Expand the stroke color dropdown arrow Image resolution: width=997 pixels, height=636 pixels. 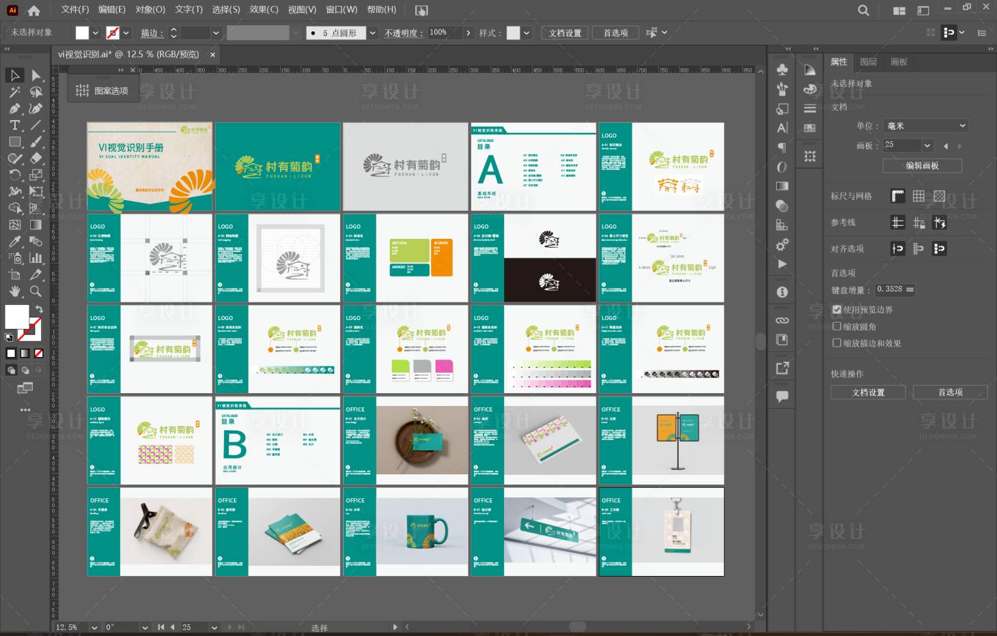(126, 33)
